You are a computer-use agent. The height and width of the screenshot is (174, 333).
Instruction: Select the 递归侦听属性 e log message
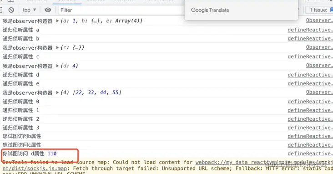21,84
